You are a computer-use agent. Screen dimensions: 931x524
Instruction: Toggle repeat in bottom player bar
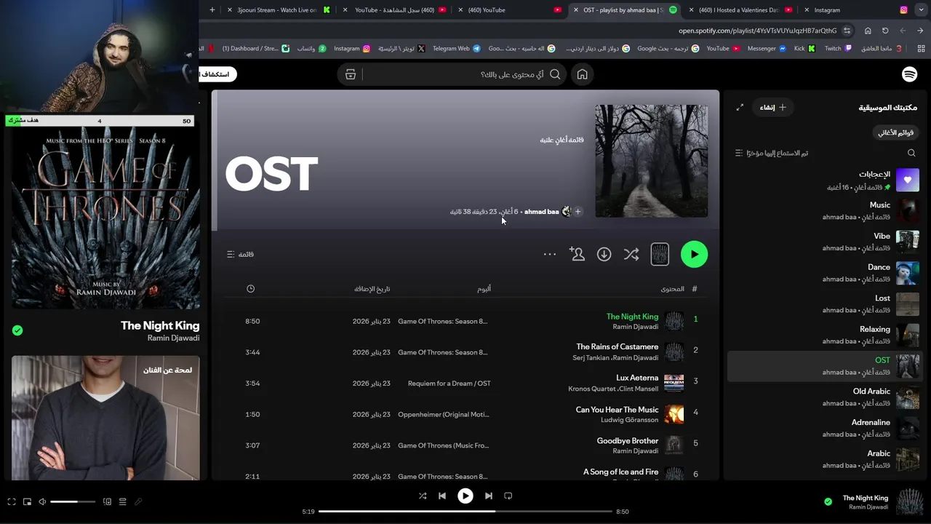click(x=508, y=496)
